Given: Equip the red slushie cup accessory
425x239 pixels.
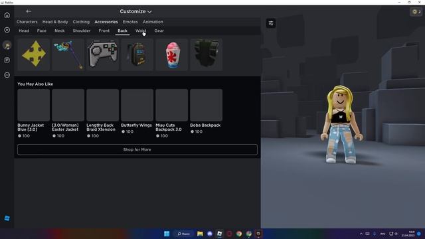Looking at the screenshot, I should coord(171,54).
